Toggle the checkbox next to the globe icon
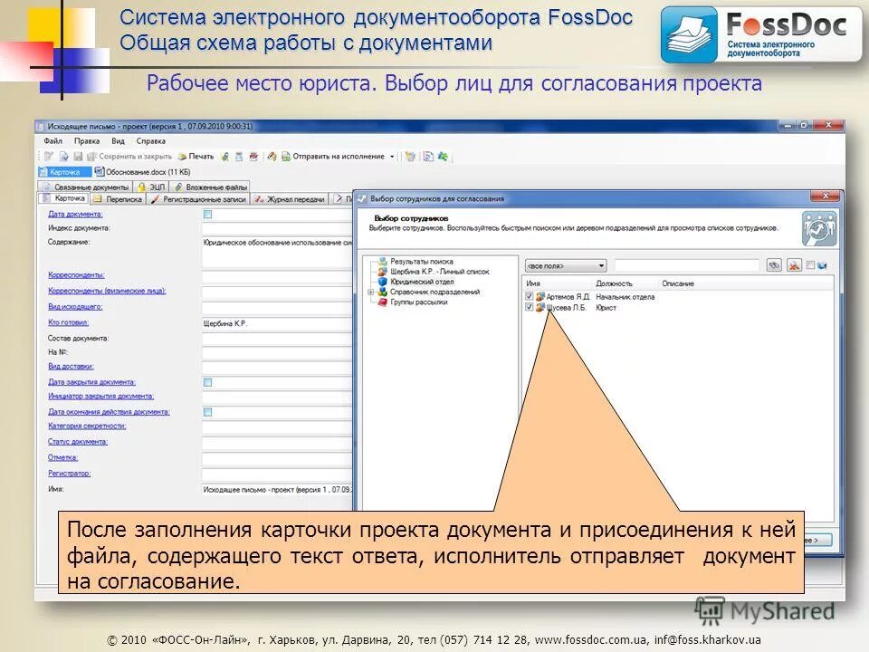This screenshot has height=652, width=869. pyautogui.click(x=808, y=265)
